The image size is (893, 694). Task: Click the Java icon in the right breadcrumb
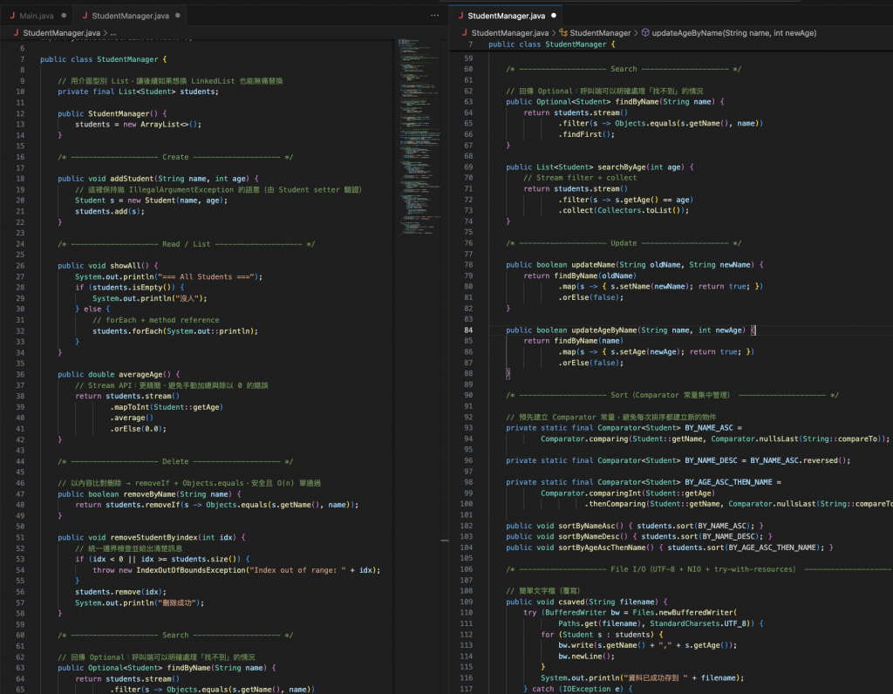[465, 33]
